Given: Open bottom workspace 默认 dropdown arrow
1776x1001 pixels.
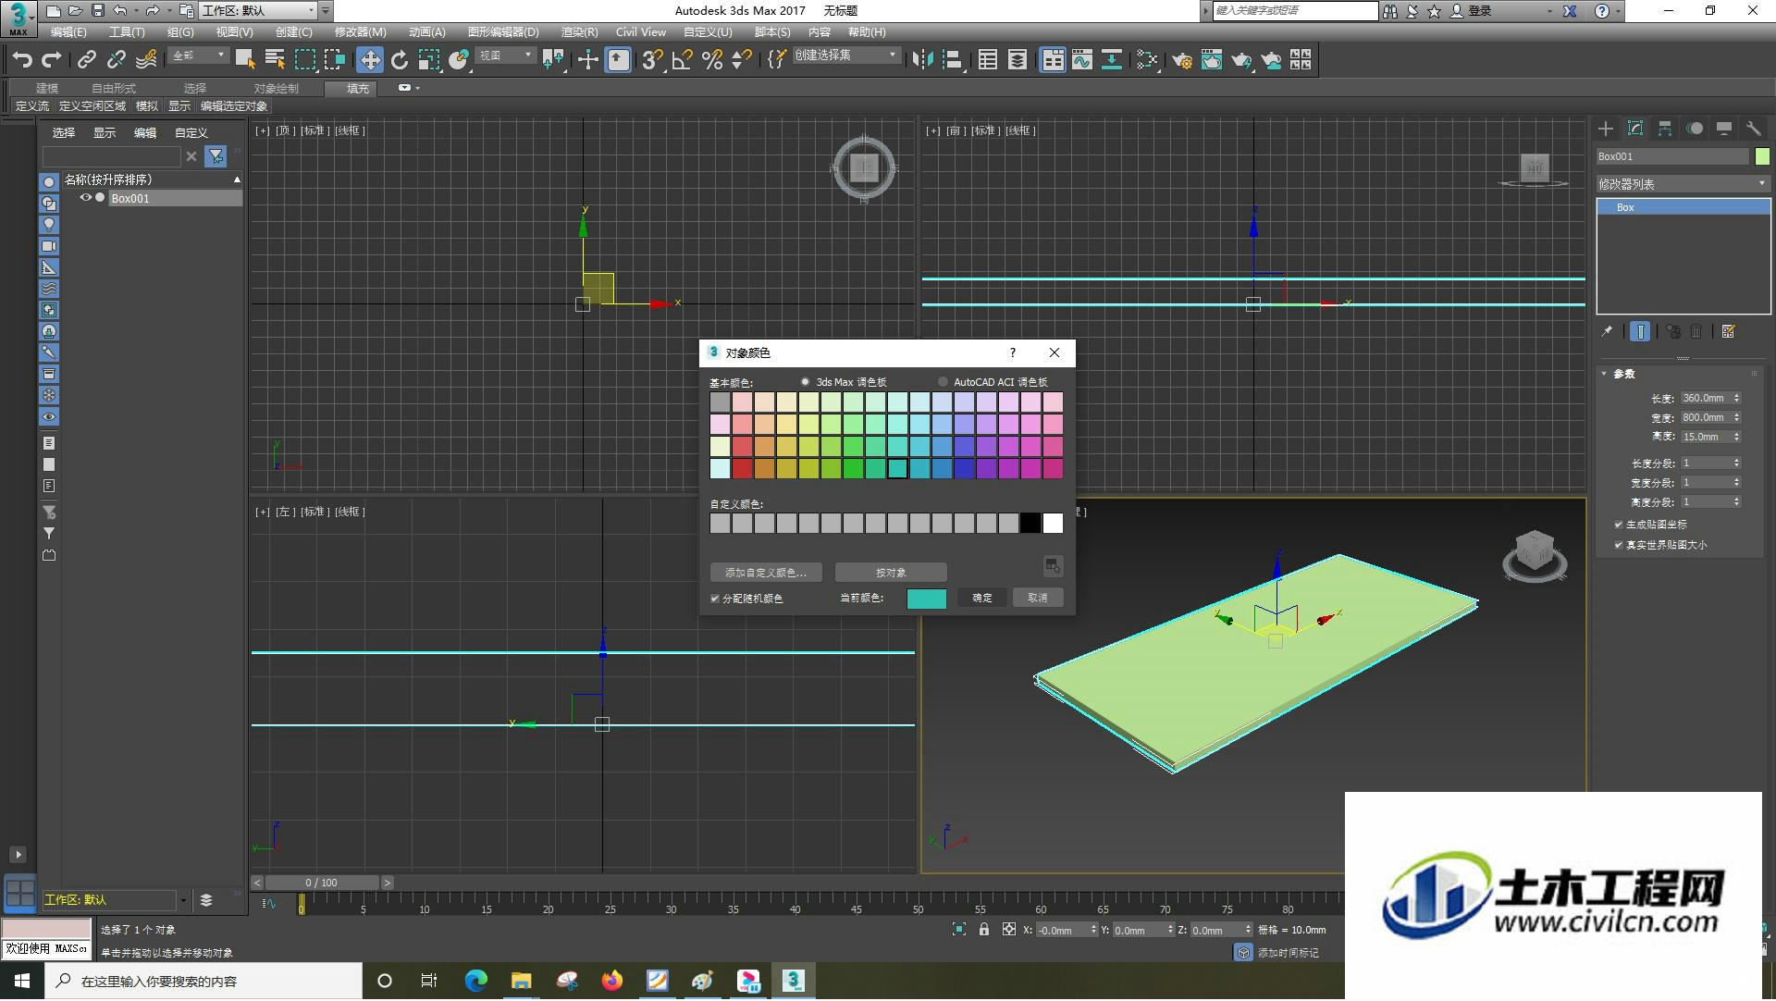Looking at the screenshot, I should pos(183,900).
